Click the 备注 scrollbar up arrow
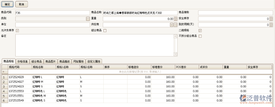Viewport: 275px width, 107px height. (175, 36)
